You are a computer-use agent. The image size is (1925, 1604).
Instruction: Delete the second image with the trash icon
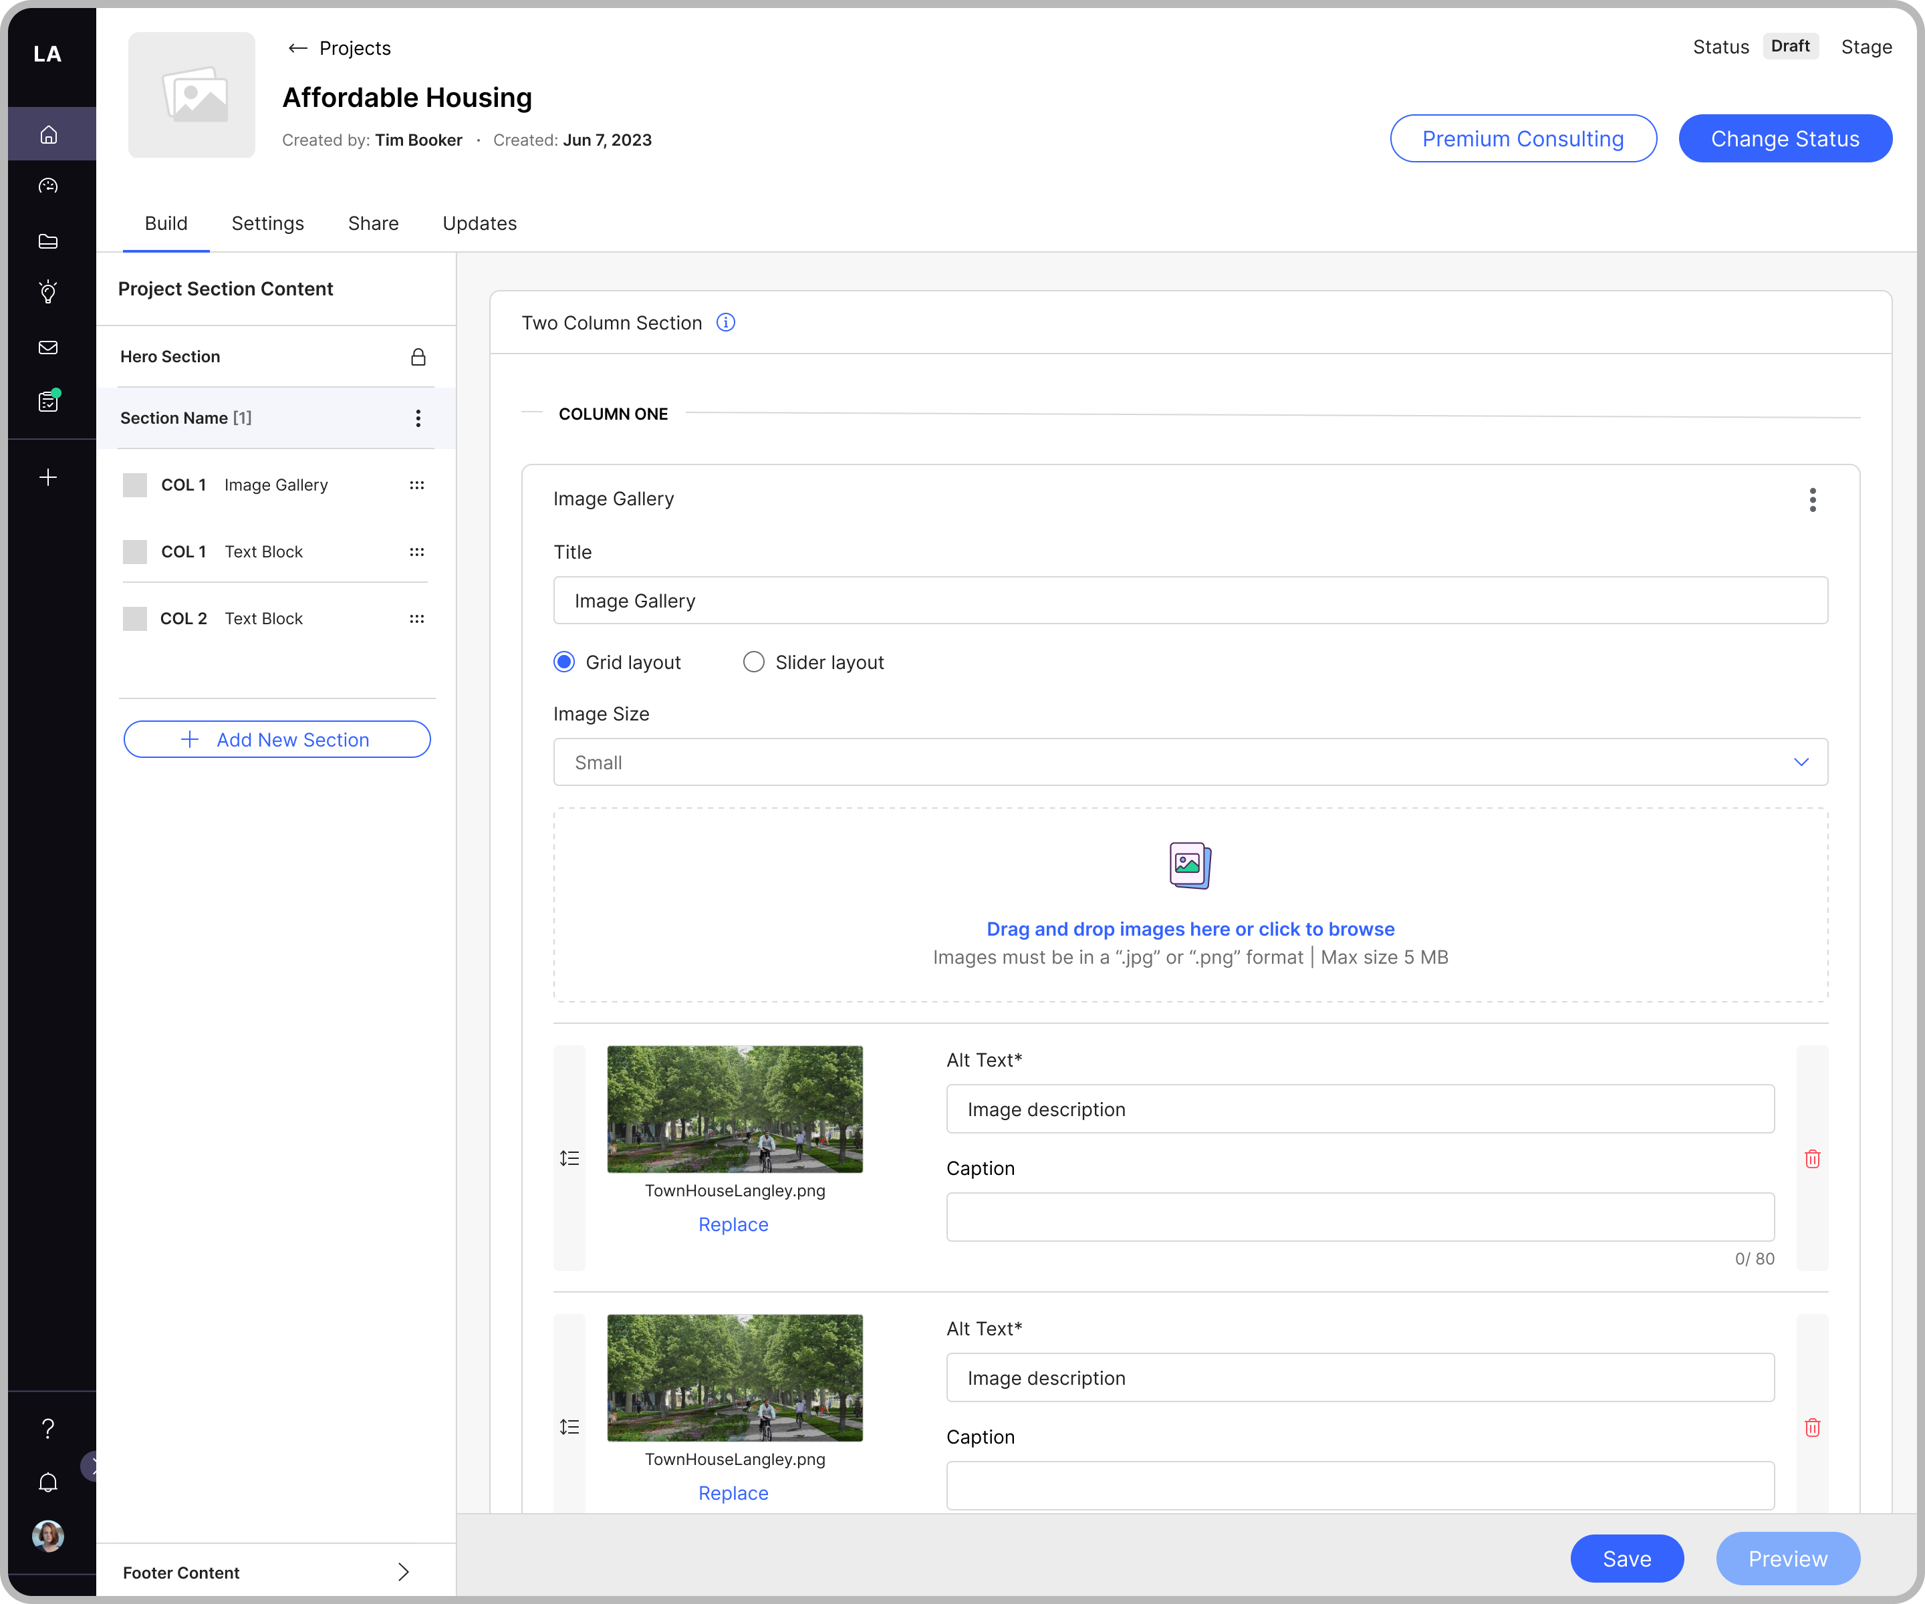[x=1811, y=1427]
